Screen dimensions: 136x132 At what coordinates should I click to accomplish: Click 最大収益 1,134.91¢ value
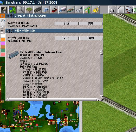[x=41, y=64]
